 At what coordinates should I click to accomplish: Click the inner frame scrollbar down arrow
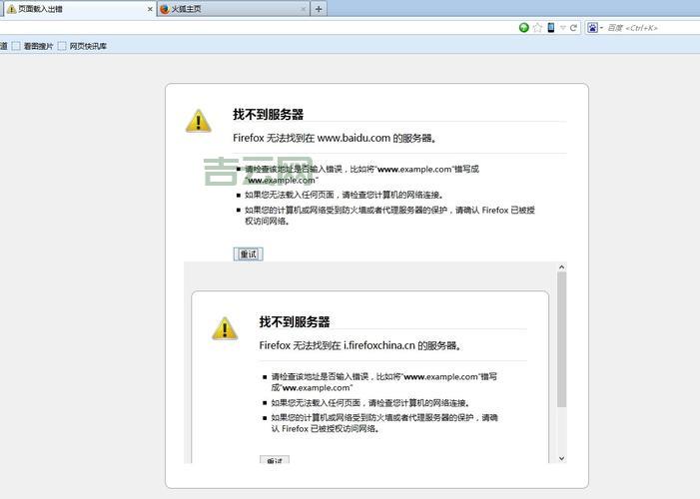pos(561,458)
